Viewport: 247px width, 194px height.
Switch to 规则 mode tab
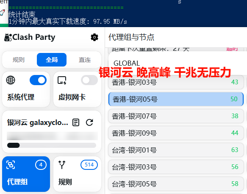click(x=19, y=60)
